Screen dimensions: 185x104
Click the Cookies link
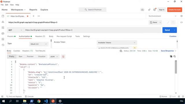(173, 36)
